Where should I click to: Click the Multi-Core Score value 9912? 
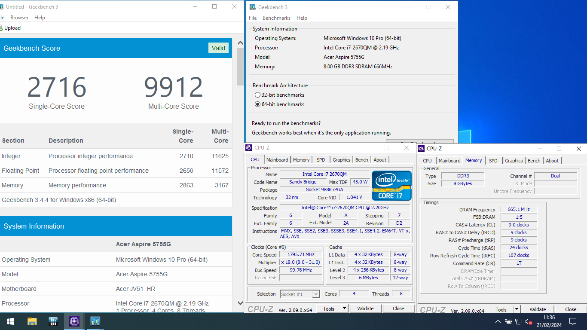point(173,87)
